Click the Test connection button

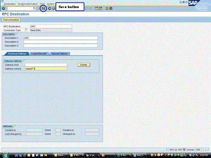click(11, 20)
